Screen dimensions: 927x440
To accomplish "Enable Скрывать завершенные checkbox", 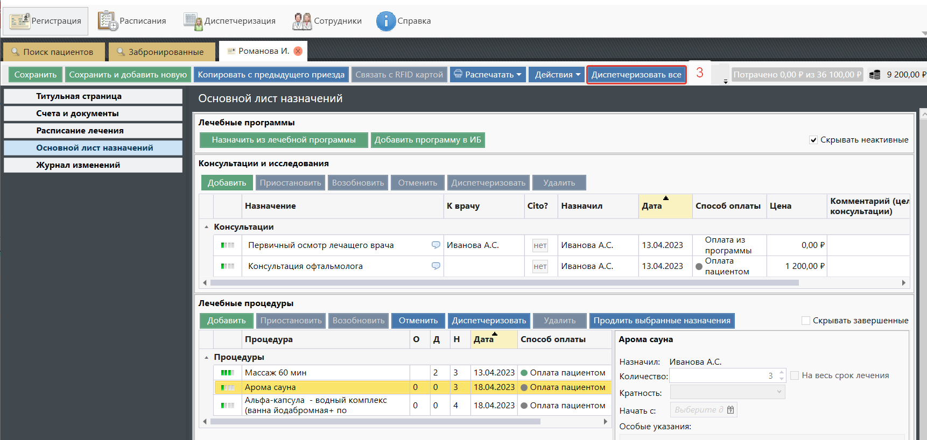I will (x=806, y=321).
